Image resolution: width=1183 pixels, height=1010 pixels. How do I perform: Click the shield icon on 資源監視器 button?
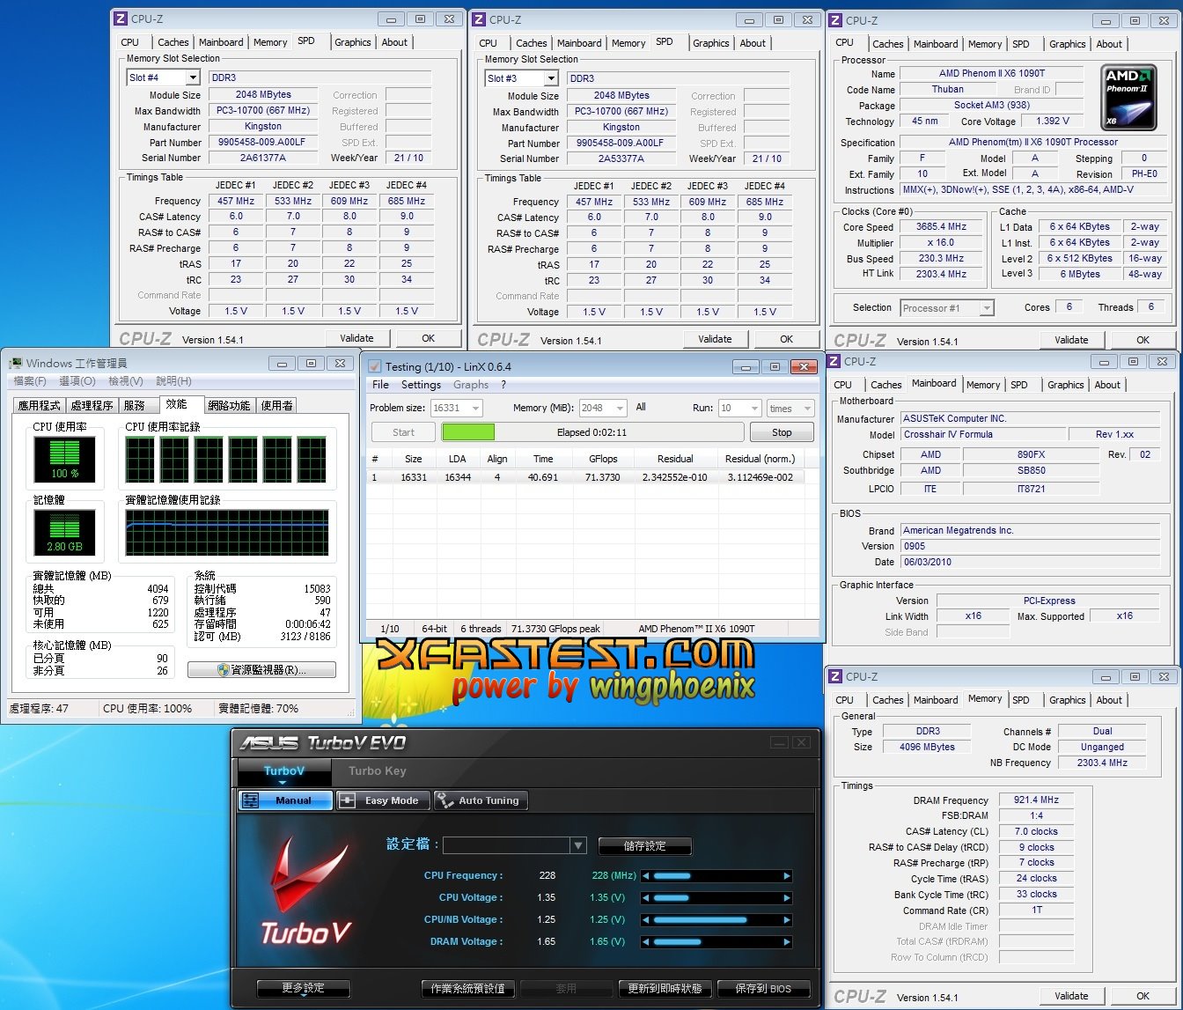click(224, 670)
